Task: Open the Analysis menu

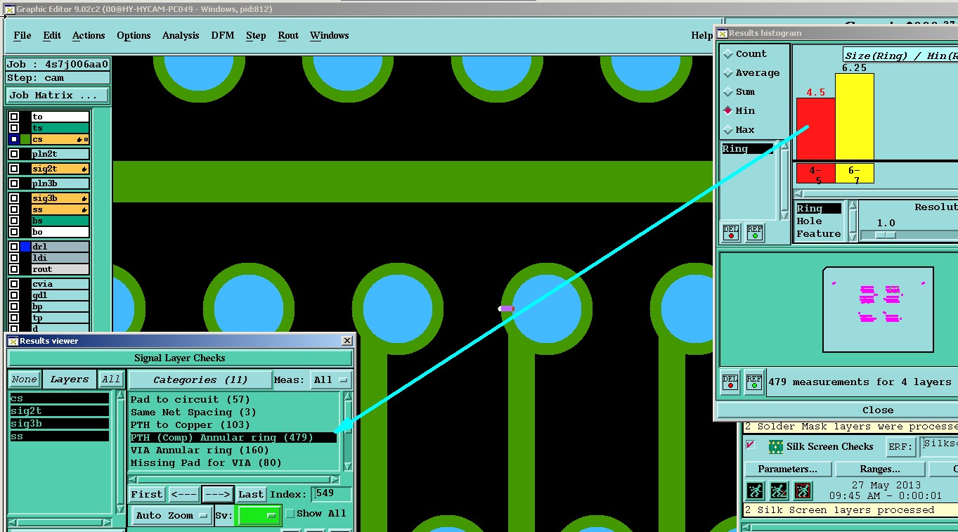Action: [x=181, y=36]
